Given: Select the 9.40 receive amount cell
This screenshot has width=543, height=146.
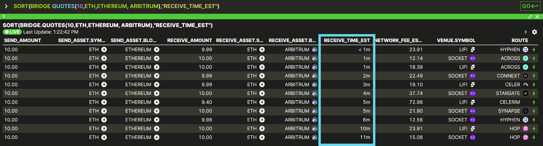Looking at the screenshot, I should pos(207,102).
